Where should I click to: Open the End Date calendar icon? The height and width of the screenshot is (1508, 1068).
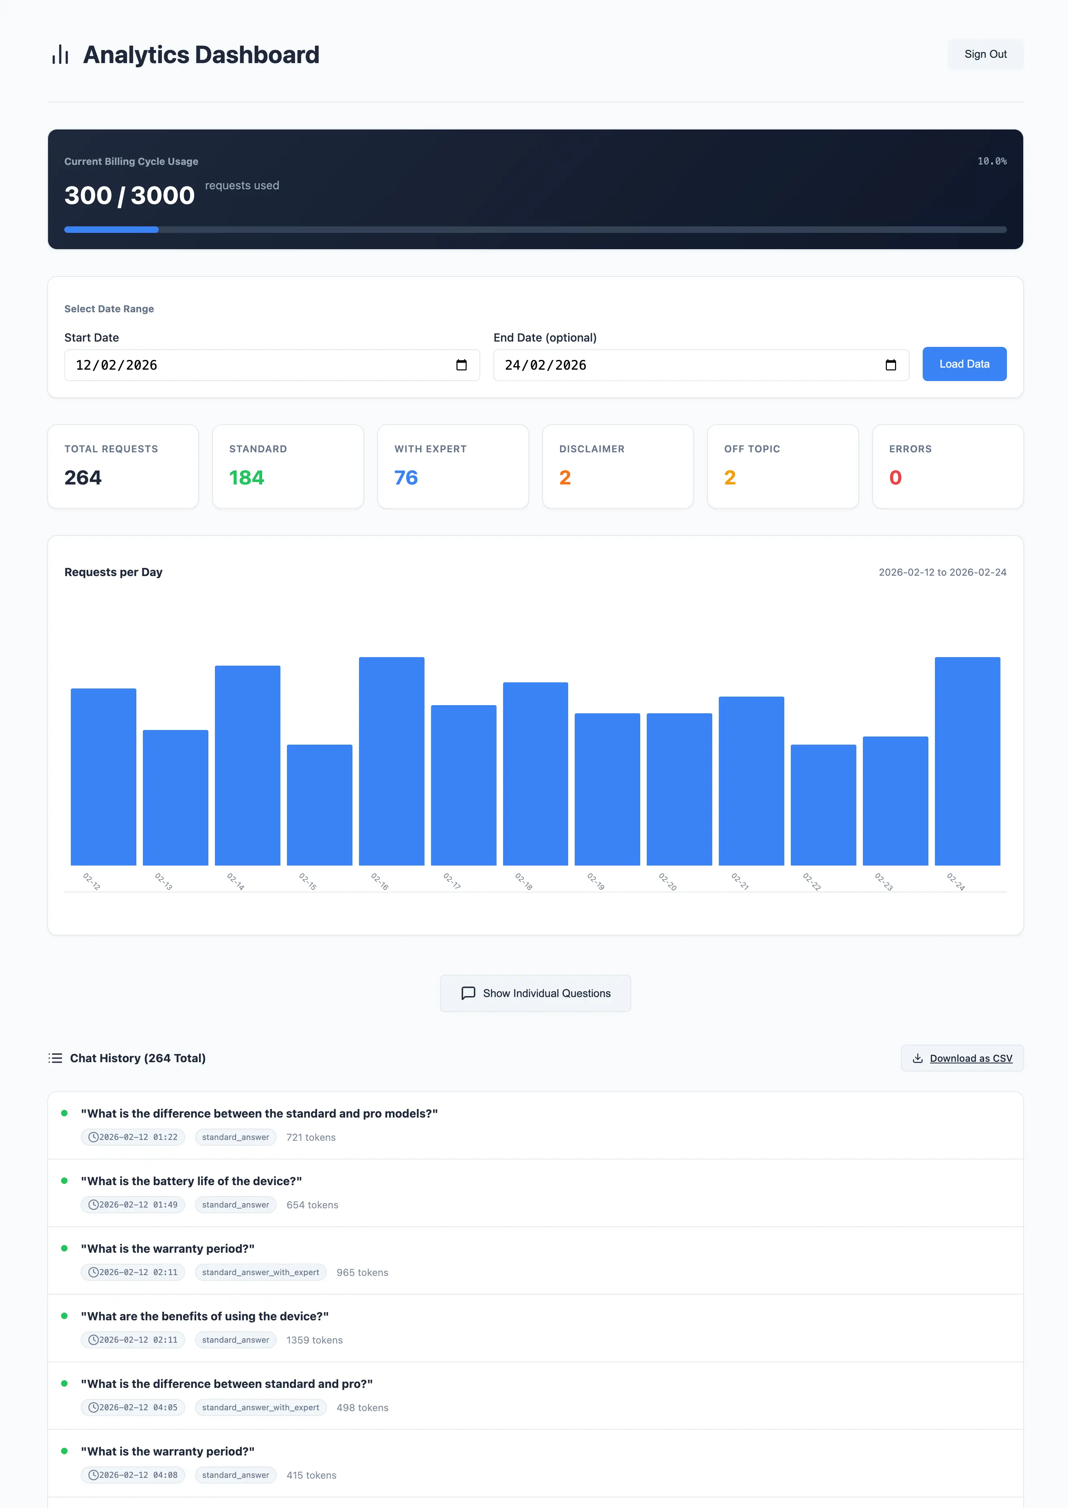click(891, 365)
